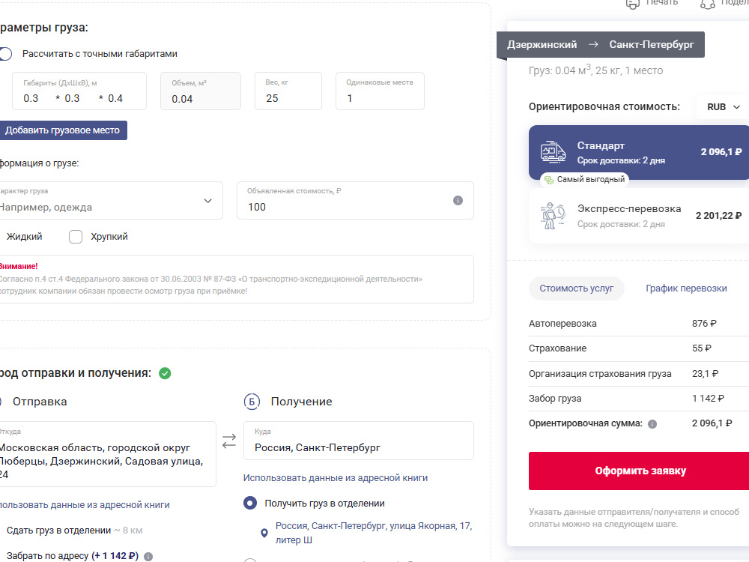This screenshot has width=749, height=562.
Task: Click the Объявленная стоимость input field
Action: click(x=355, y=201)
